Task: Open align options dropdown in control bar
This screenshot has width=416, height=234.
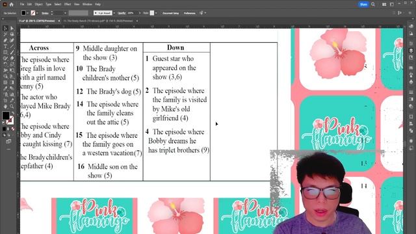Action: click(205, 13)
